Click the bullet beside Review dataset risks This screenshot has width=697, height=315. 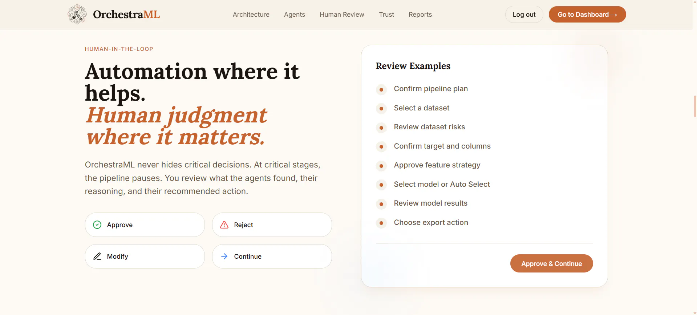[x=381, y=128]
